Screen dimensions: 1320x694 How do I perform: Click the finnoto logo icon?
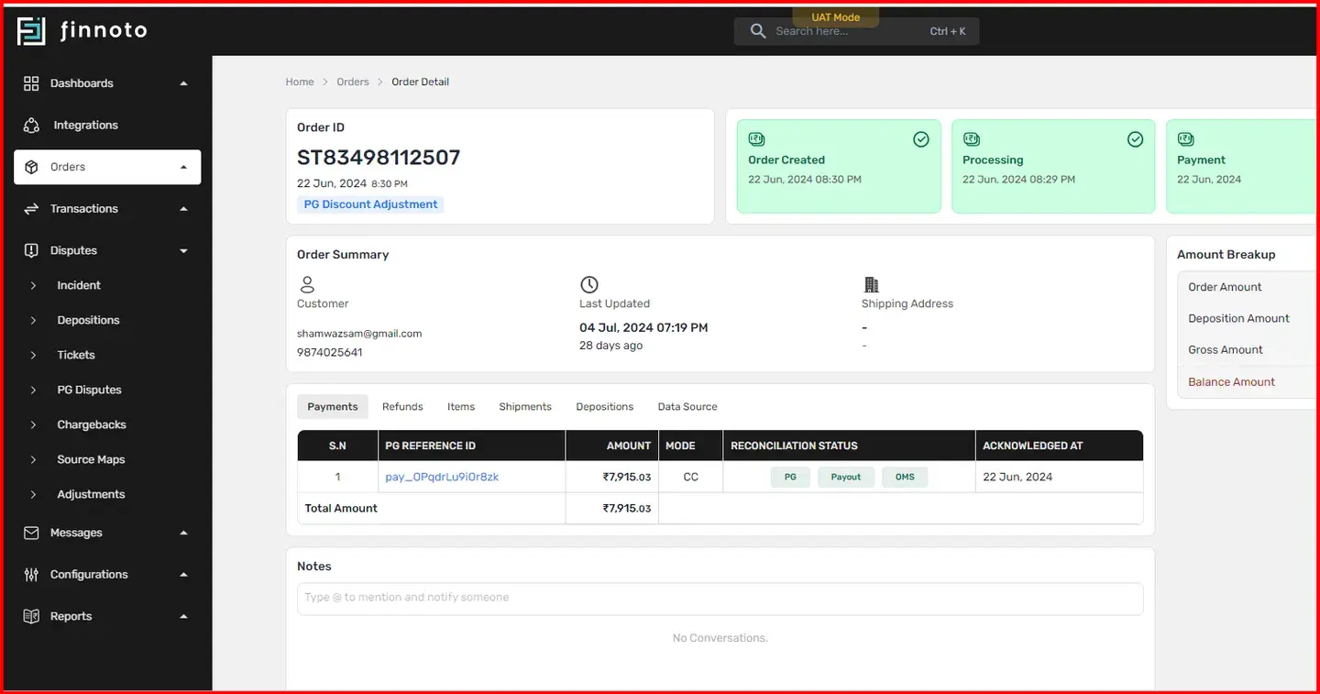point(31,31)
